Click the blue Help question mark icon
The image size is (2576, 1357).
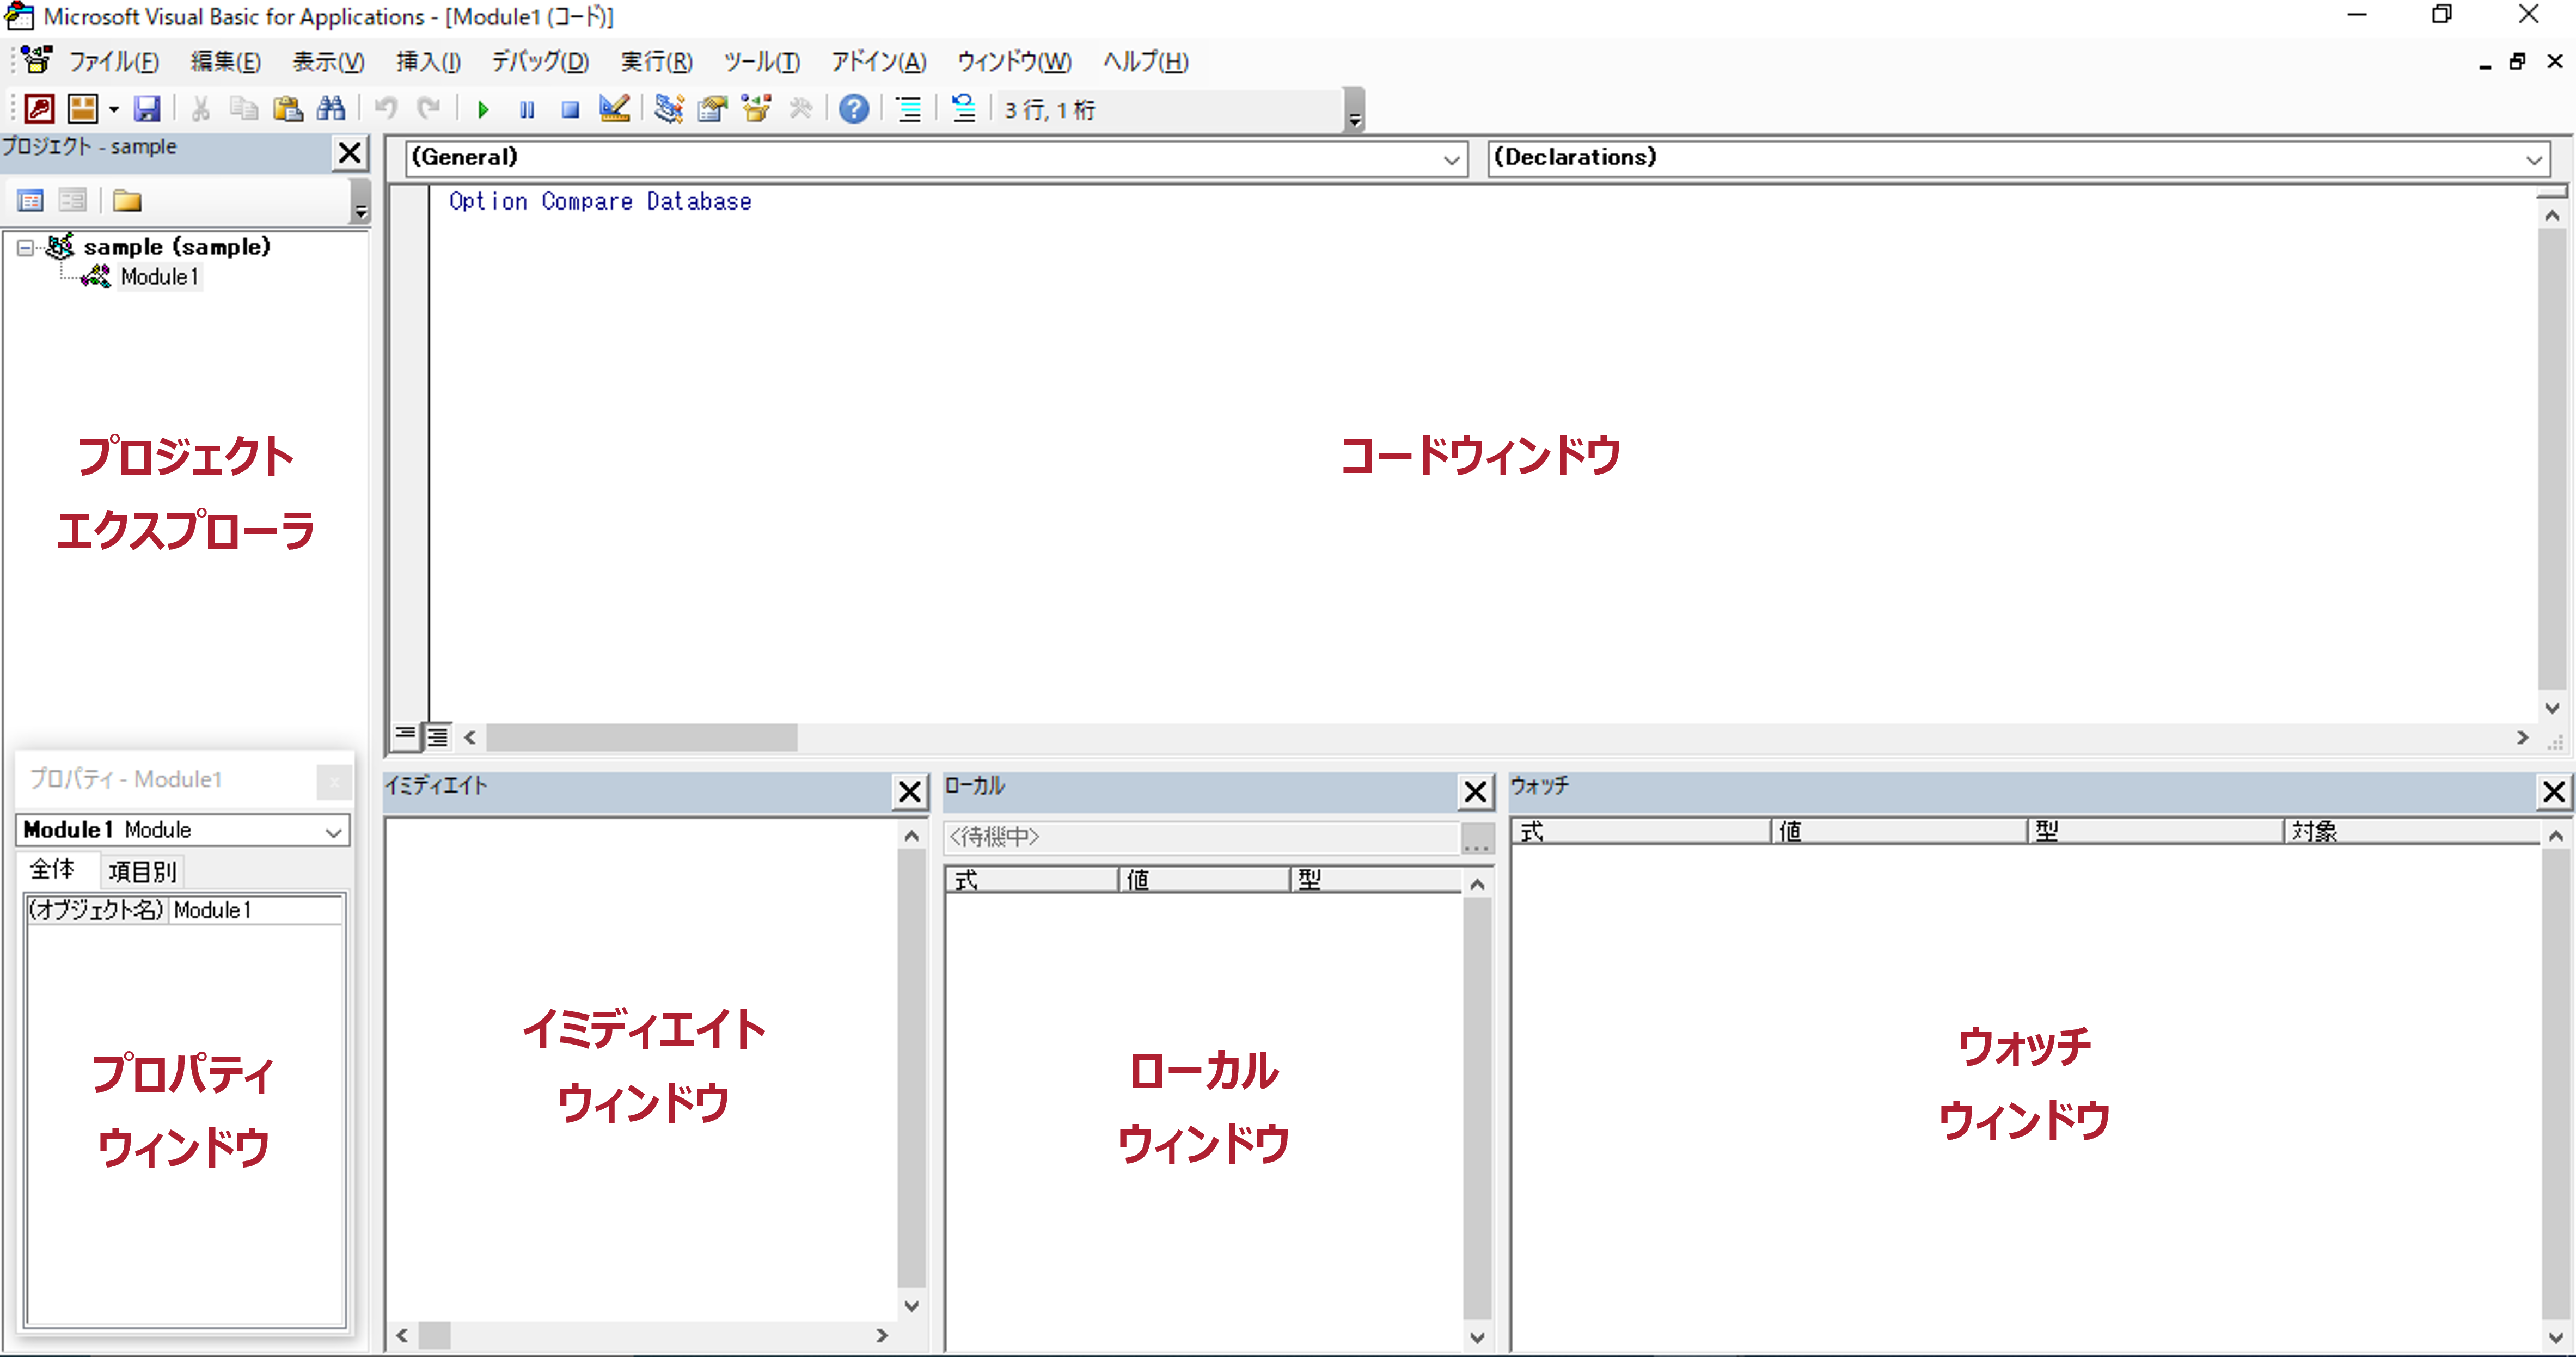coord(854,109)
